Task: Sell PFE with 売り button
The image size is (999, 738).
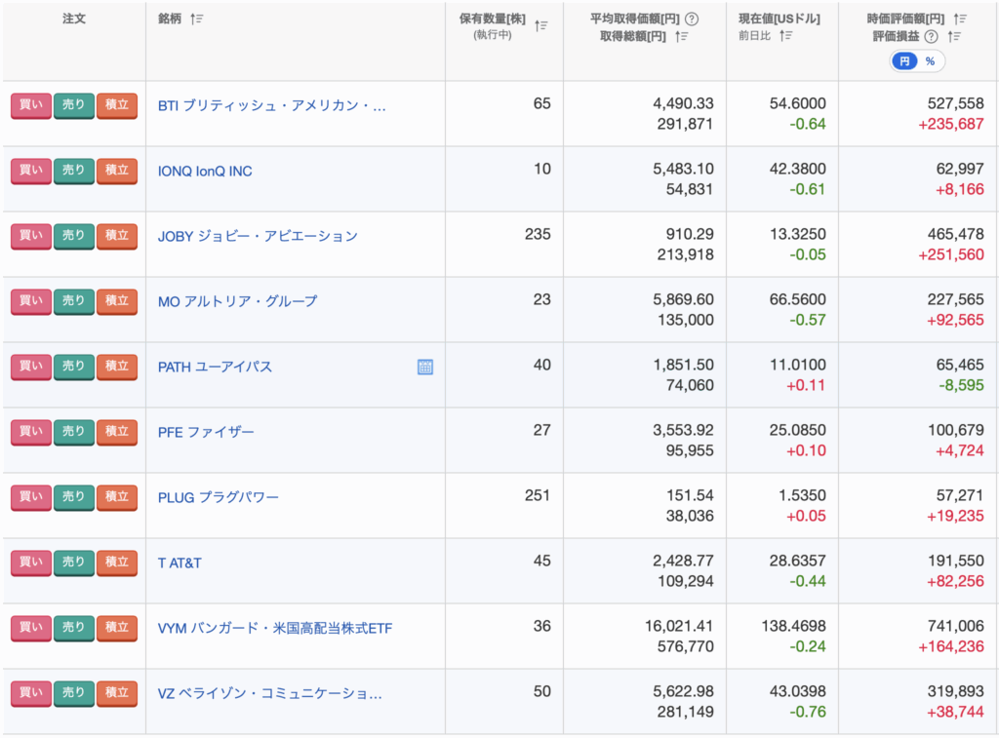Action: tap(74, 432)
